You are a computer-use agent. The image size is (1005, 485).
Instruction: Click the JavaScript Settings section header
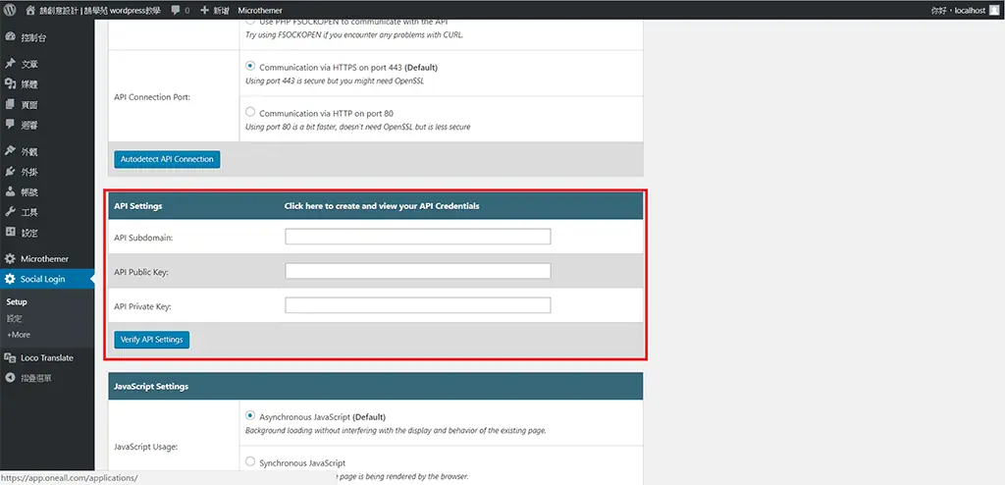pyautogui.click(x=376, y=387)
